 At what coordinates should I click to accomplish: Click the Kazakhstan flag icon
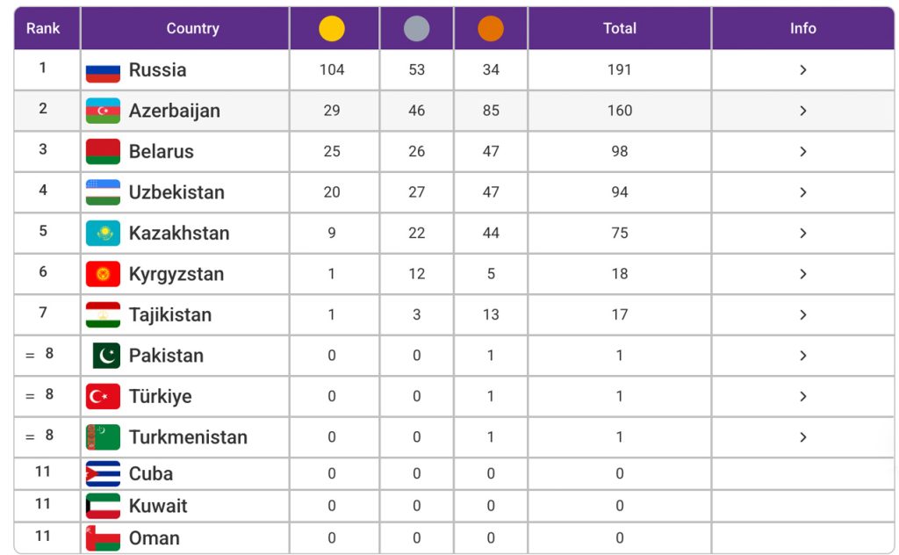pos(103,233)
